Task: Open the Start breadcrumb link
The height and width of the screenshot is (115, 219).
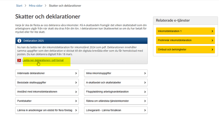Action: tap(19, 6)
